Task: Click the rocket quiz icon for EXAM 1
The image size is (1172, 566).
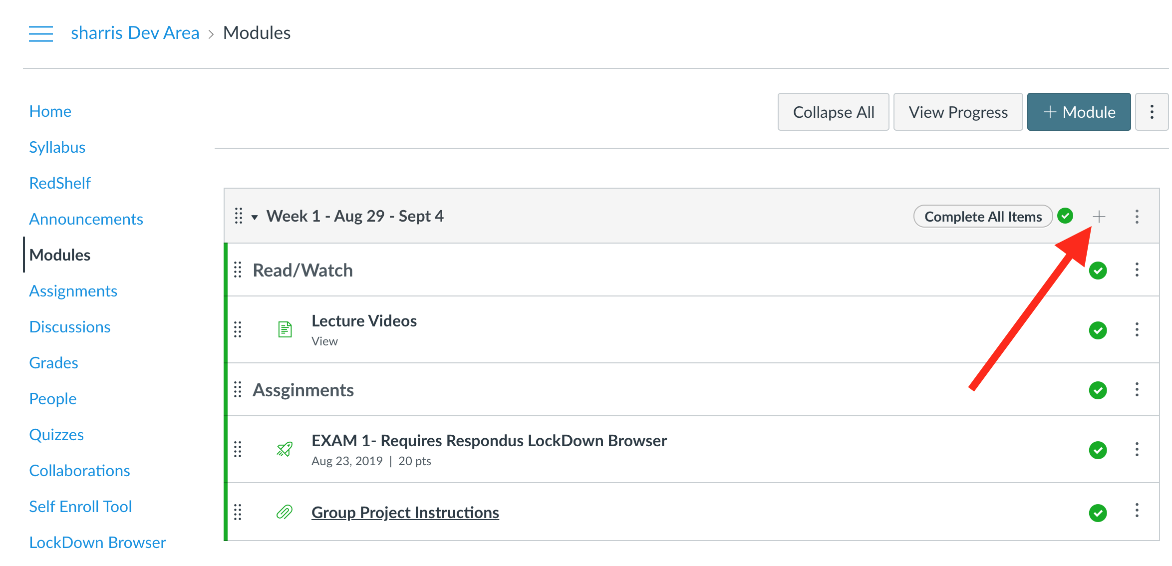Action: [285, 449]
